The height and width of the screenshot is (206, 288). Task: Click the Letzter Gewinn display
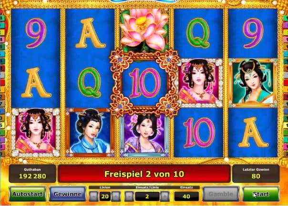(256, 174)
